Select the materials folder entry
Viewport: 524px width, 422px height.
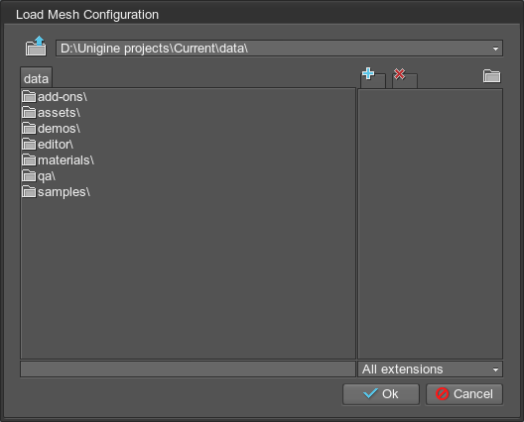click(59, 160)
